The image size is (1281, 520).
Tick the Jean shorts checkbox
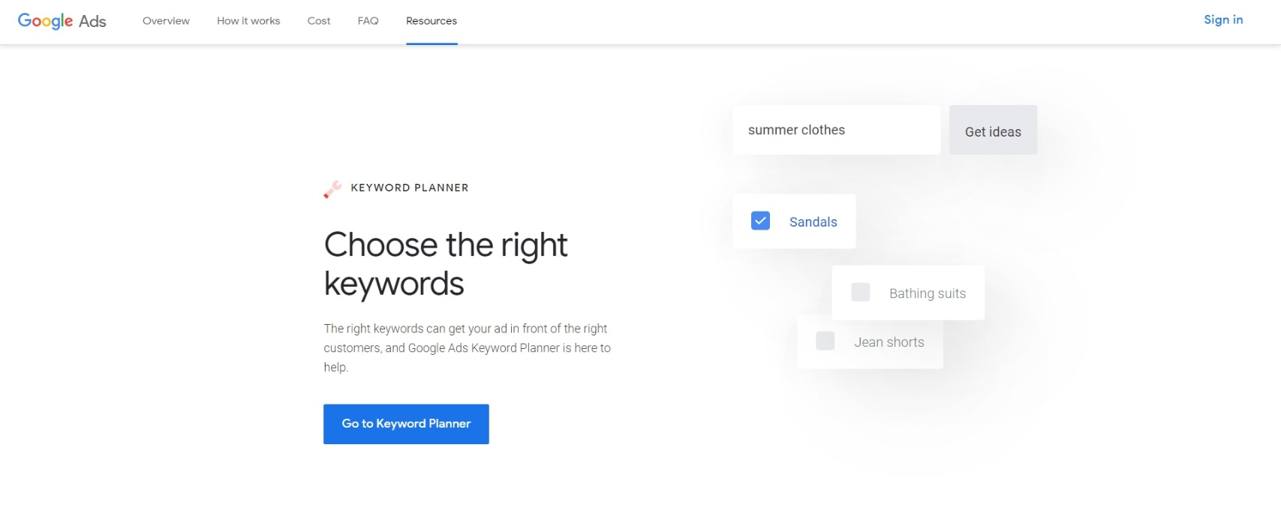click(x=825, y=341)
